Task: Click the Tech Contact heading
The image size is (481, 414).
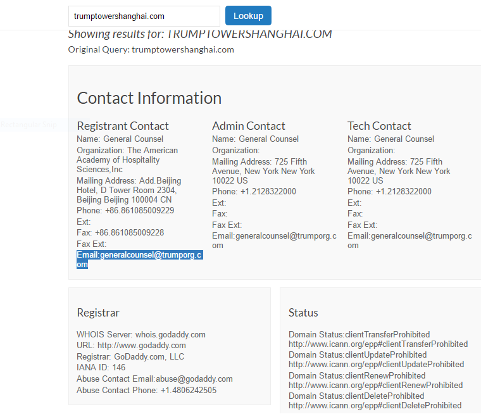Action: (379, 126)
